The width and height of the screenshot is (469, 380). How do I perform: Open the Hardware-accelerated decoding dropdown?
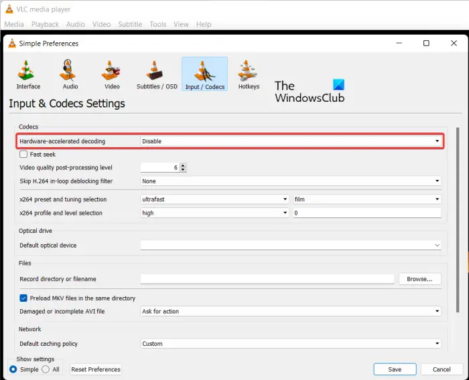291,141
